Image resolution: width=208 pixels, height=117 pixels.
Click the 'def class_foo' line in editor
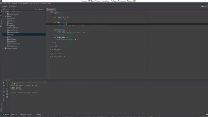coord(62,31)
